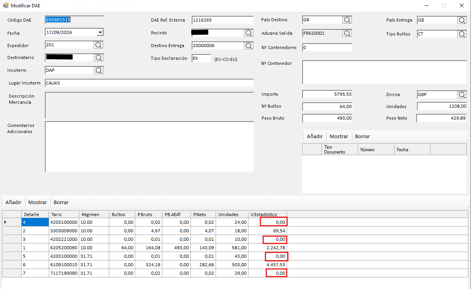Viewport: 471px width, 289px height.
Task: Look up País Destino with the magnifier
Action: tap(347, 20)
